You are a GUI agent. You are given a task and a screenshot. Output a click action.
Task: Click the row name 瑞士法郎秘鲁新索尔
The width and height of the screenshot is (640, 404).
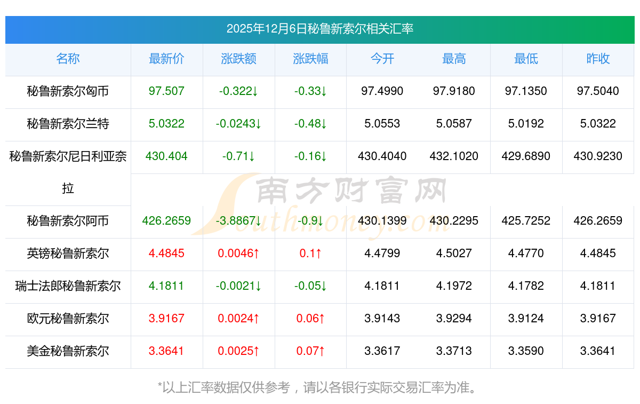pos(68,286)
